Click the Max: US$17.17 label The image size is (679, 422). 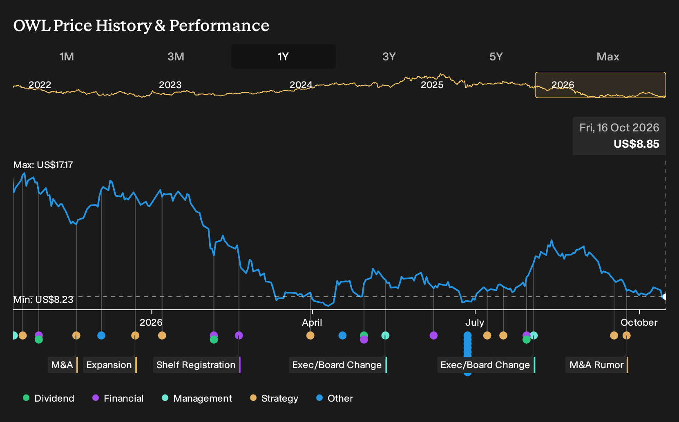coord(43,165)
